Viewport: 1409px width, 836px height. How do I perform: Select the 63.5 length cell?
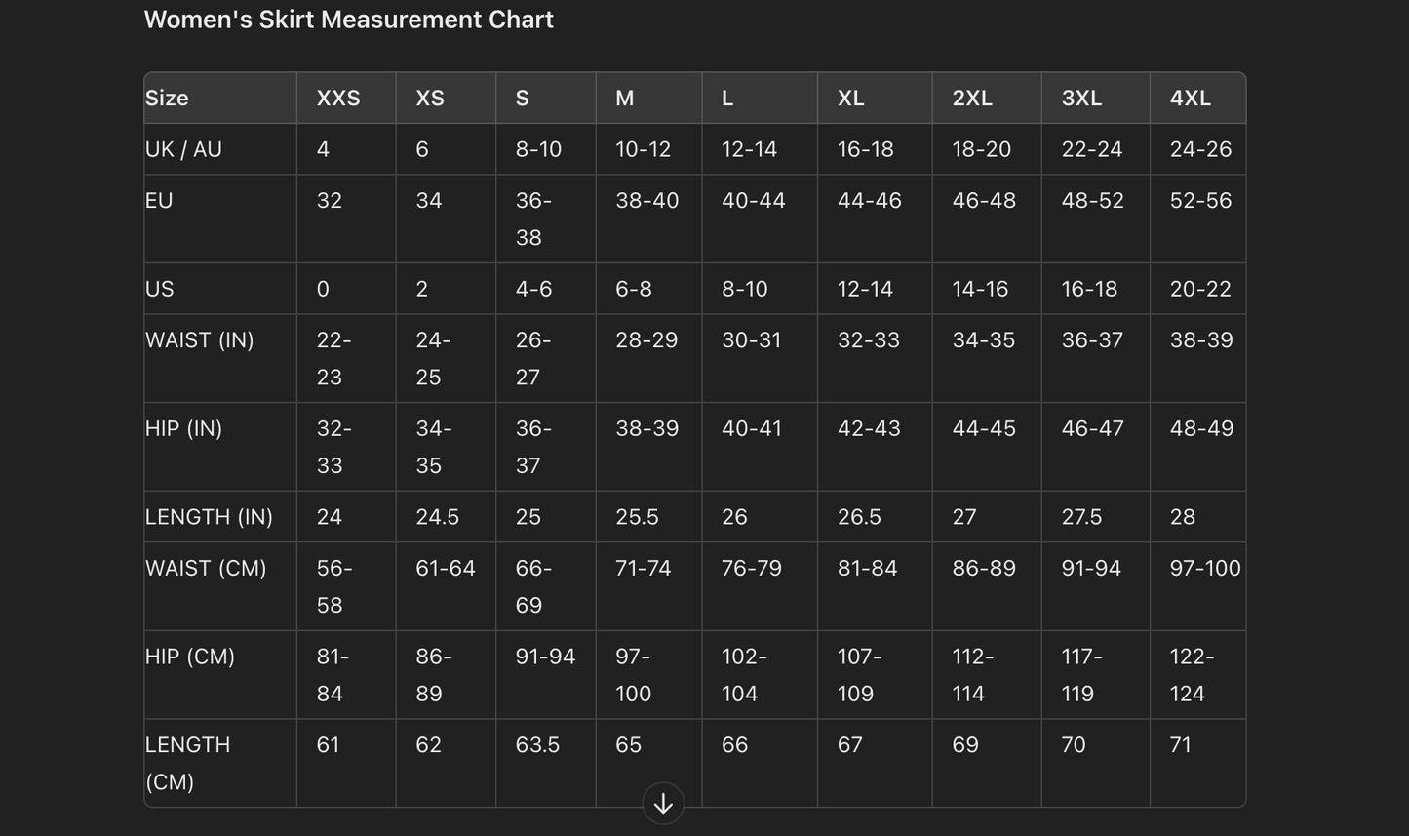click(x=537, y=745)
